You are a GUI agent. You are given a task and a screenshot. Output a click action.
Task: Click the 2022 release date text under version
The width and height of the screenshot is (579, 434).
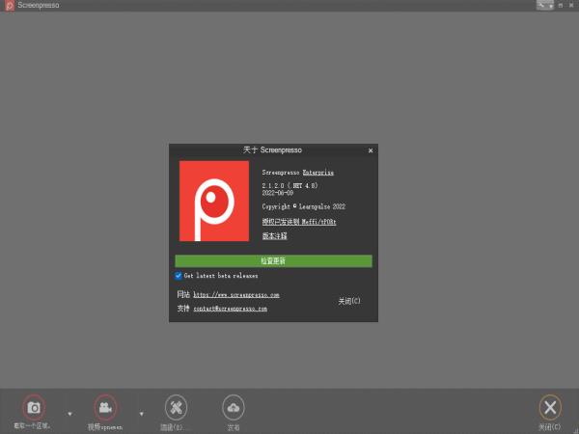278,193
